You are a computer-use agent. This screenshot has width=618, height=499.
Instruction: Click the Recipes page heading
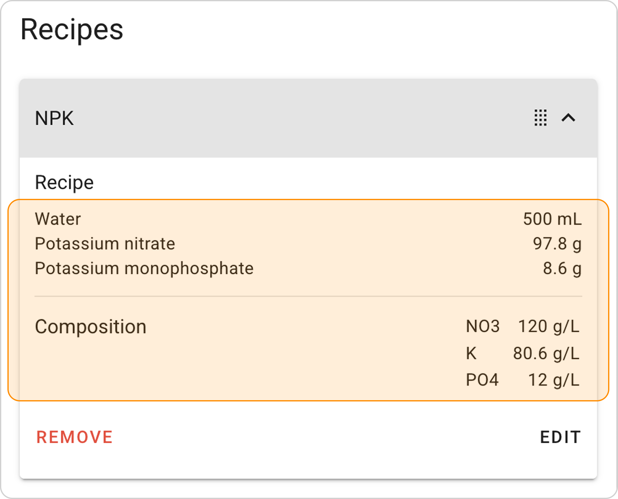click(x=72, y=30)
